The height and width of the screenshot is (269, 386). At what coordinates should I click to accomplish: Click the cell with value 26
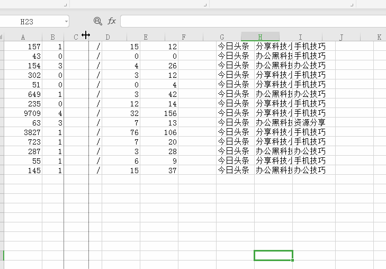tap(159, 66)
